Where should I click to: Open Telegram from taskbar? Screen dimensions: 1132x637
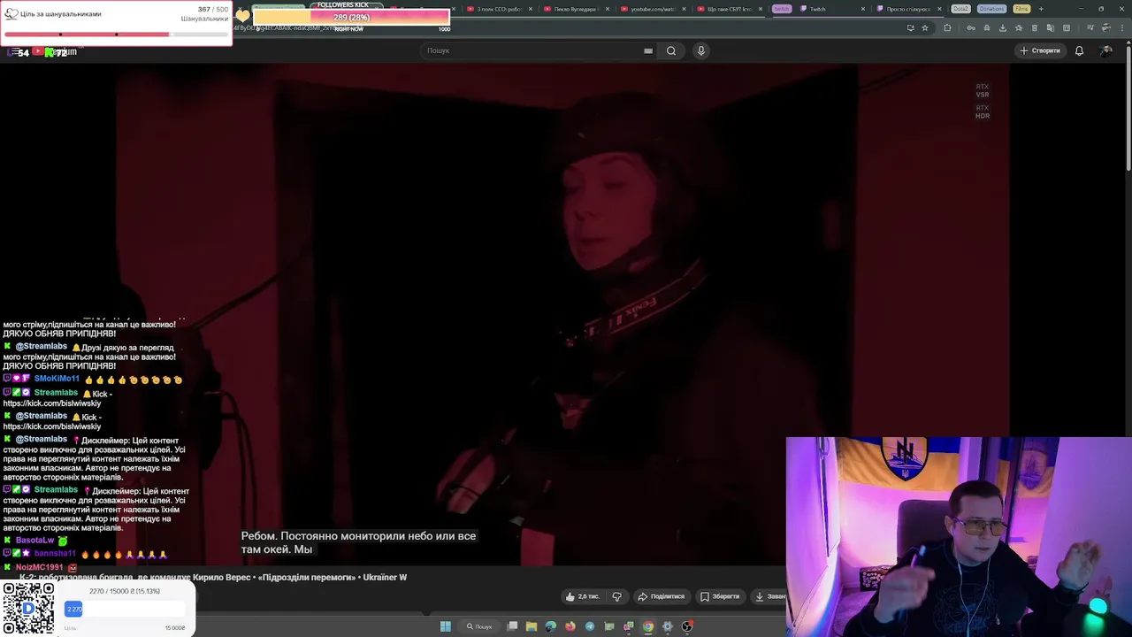click(x=590, y=626)
